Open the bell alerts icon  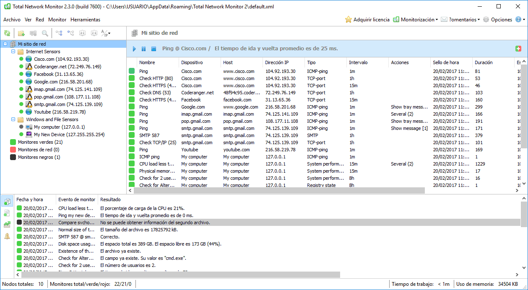7,236
